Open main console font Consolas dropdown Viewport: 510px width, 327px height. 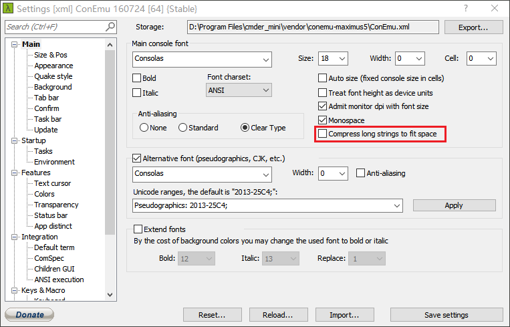click(x=202, y=60)
